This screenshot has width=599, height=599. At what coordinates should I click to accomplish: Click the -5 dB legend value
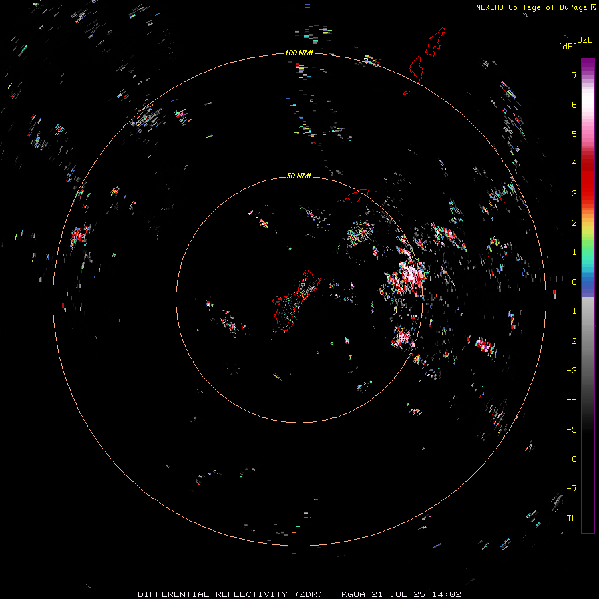(x=572, y=430)
